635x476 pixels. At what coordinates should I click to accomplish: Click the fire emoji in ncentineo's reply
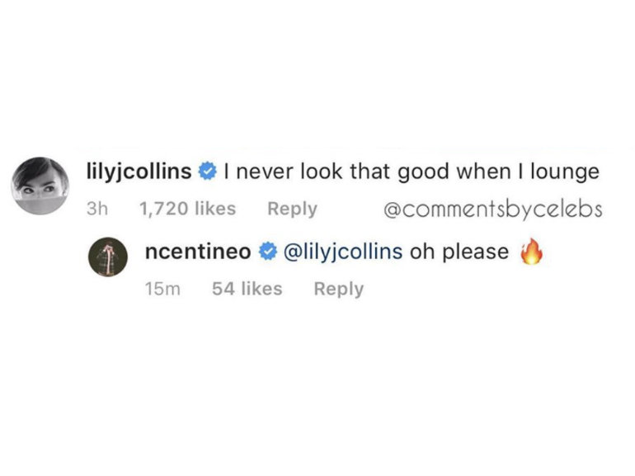click(x=533, y=252)
